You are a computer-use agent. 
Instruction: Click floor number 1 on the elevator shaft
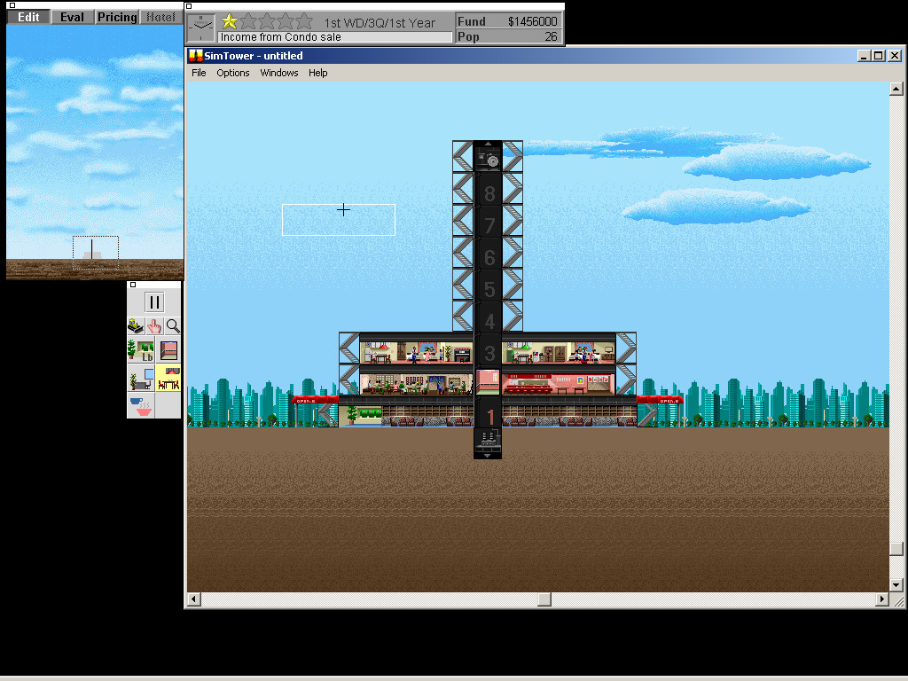click(x=490, y=417)
